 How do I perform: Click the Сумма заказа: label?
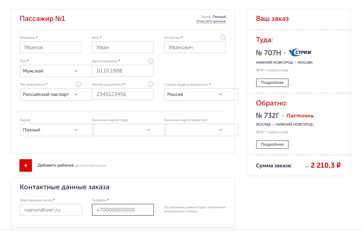pyautogui.click(x=274, y=166)
